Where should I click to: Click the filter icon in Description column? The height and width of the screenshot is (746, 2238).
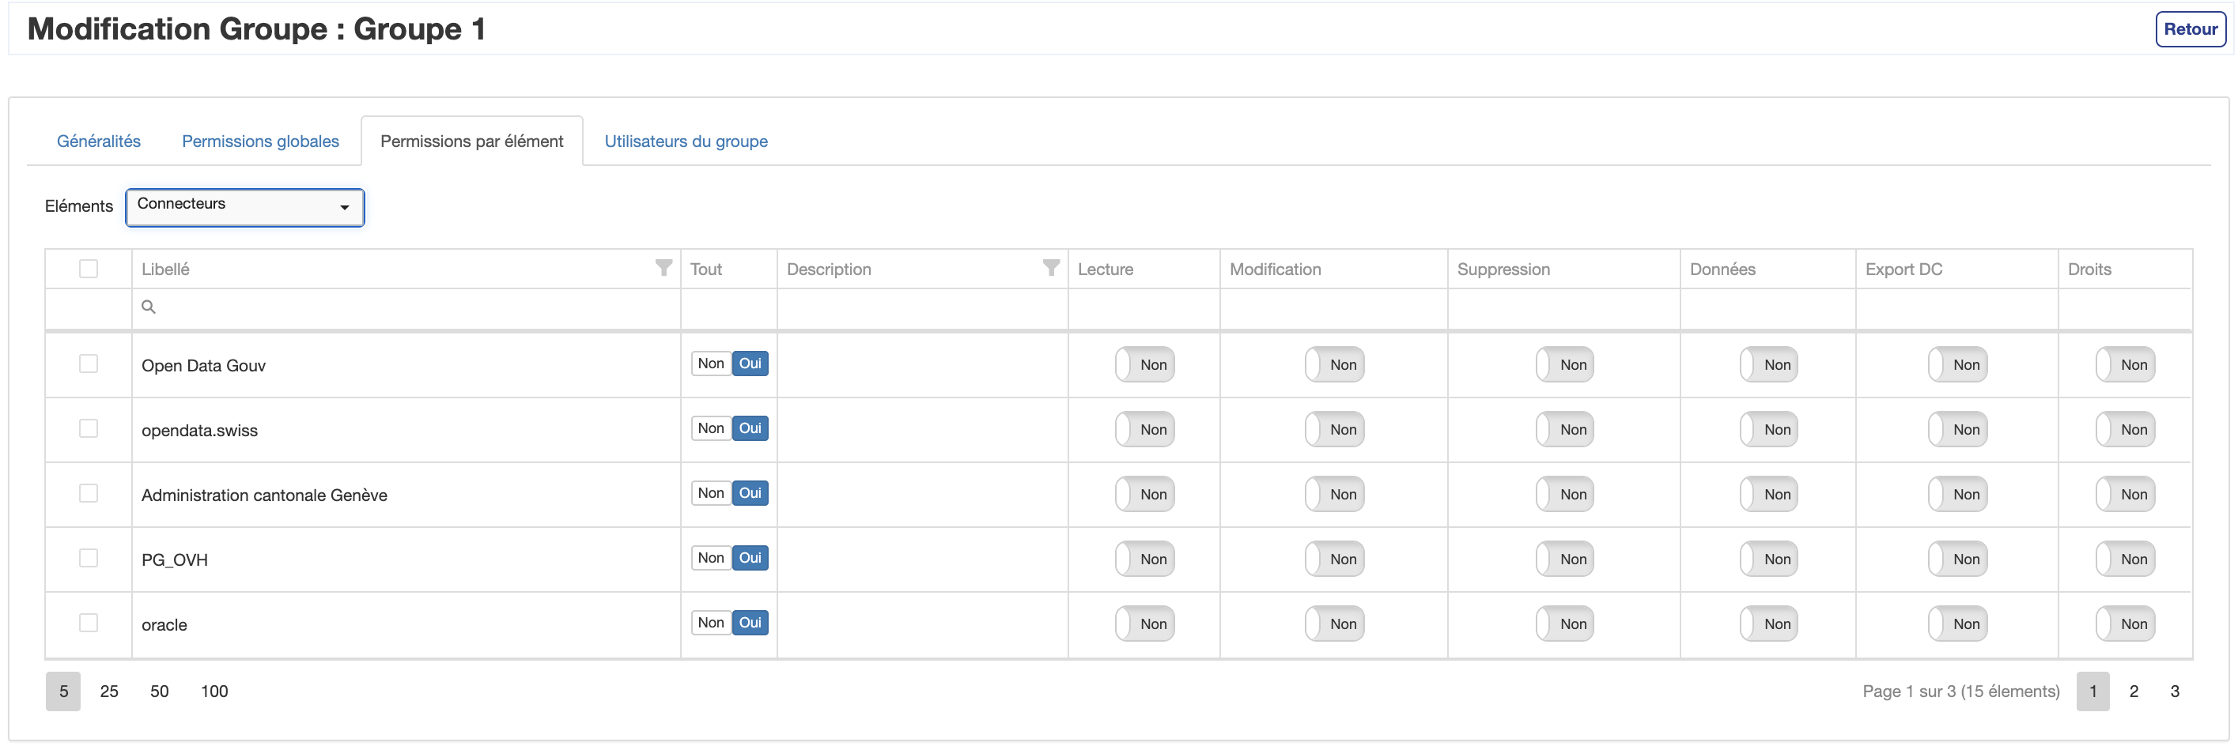tap(1050, 267)
